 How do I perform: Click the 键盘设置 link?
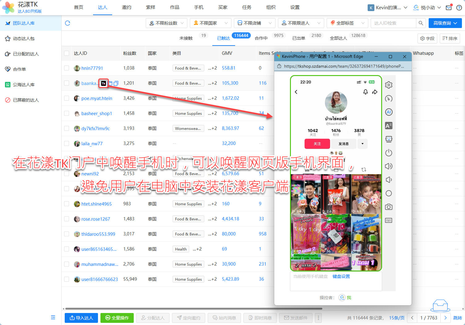tap(341, 276)
